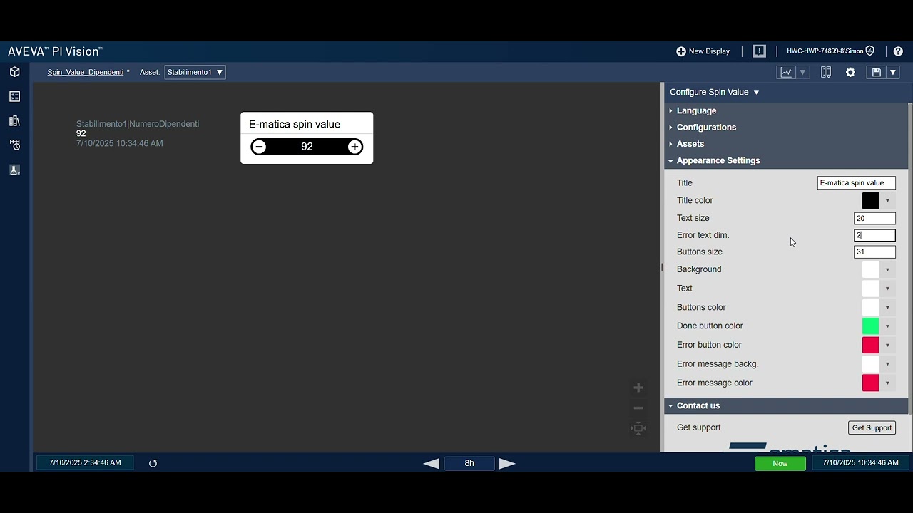The width and height of the screenshot is (913, 513).
Task: Click the green Done button color swatch
Action: [x=870, y=326]
